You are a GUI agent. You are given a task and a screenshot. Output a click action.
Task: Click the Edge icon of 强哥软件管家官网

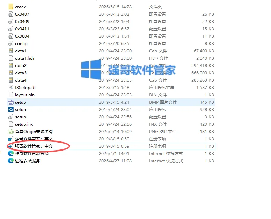click(11, 153)
